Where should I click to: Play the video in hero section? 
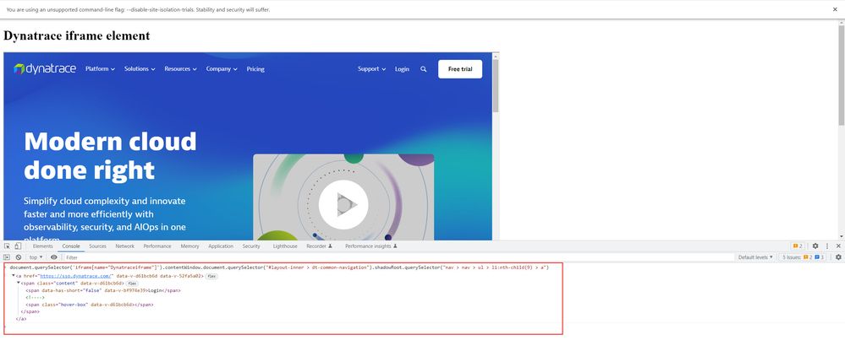pyautogui.click(x=343, y=203)
